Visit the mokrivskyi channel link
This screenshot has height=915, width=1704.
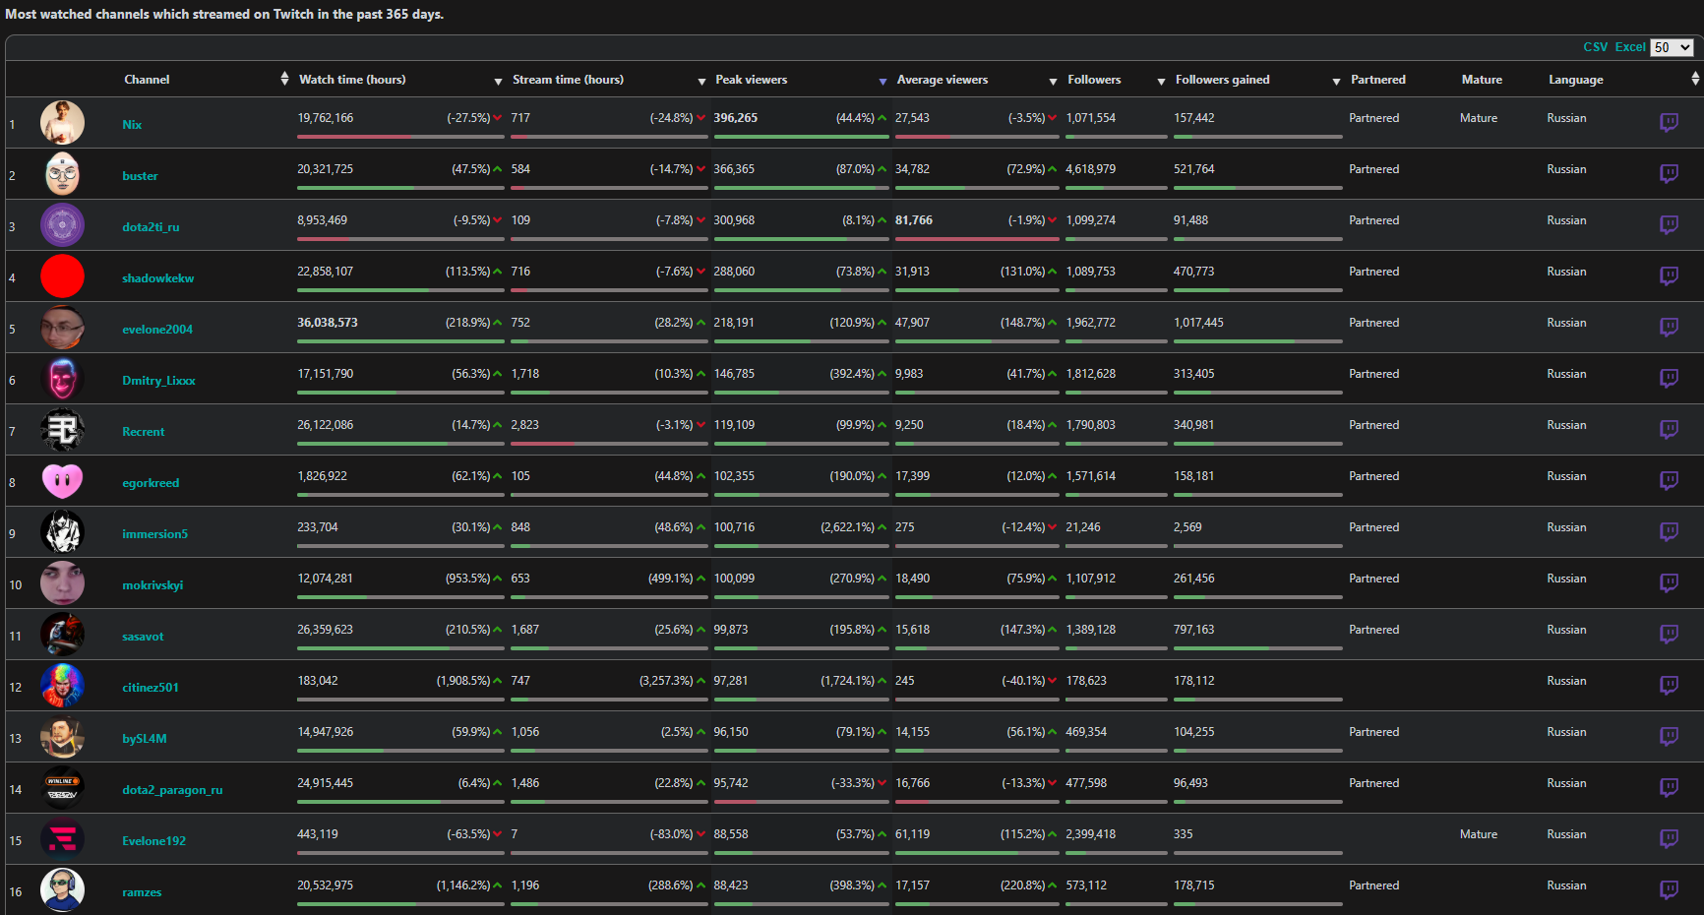coord(152,585)
